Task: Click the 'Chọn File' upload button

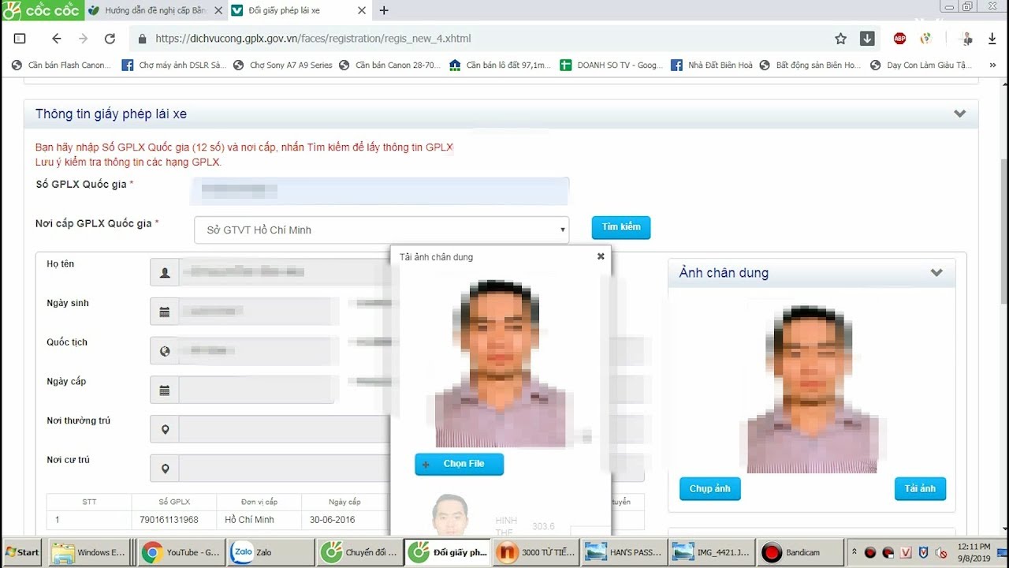Action: 460,464
